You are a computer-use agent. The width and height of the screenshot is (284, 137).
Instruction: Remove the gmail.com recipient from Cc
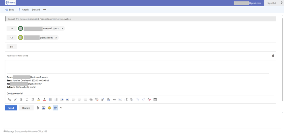tap(56, 38)
